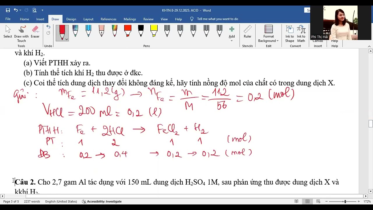Select the active red pen
The height and width of the screenshot is (210, 373).
[x=62, y=32]
